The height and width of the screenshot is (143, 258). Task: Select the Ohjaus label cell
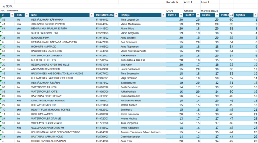click(x=192, y=11)
